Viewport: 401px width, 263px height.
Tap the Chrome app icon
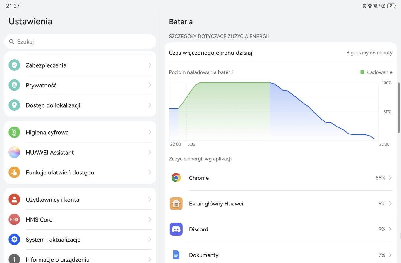click(x=176, y=178)
